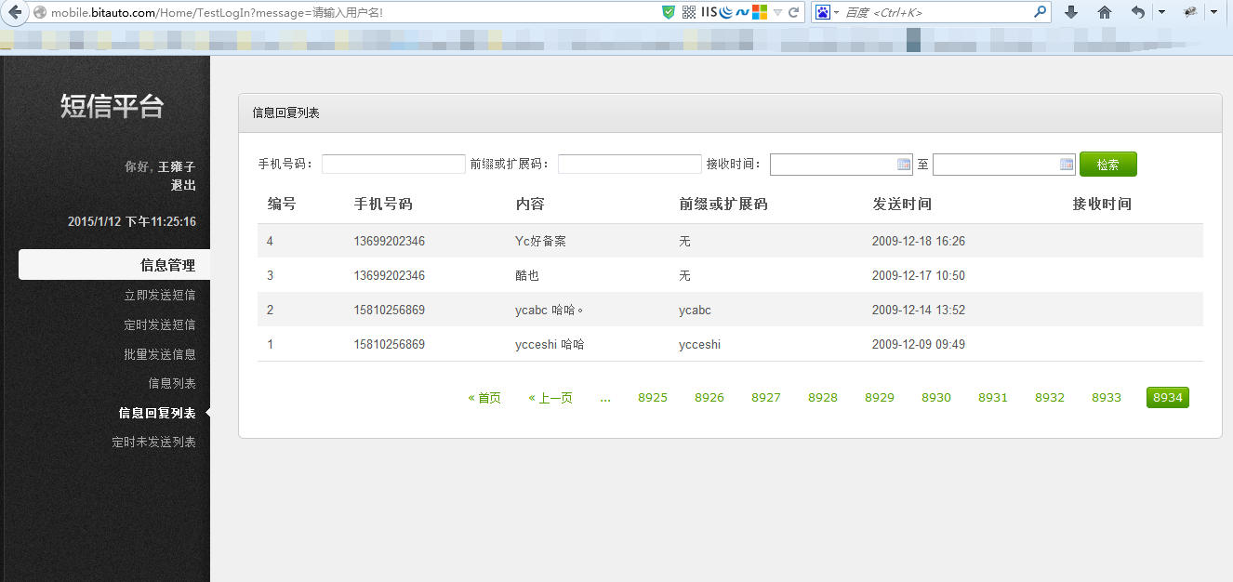Open the Baidu search engine selector dropdown

828,12
